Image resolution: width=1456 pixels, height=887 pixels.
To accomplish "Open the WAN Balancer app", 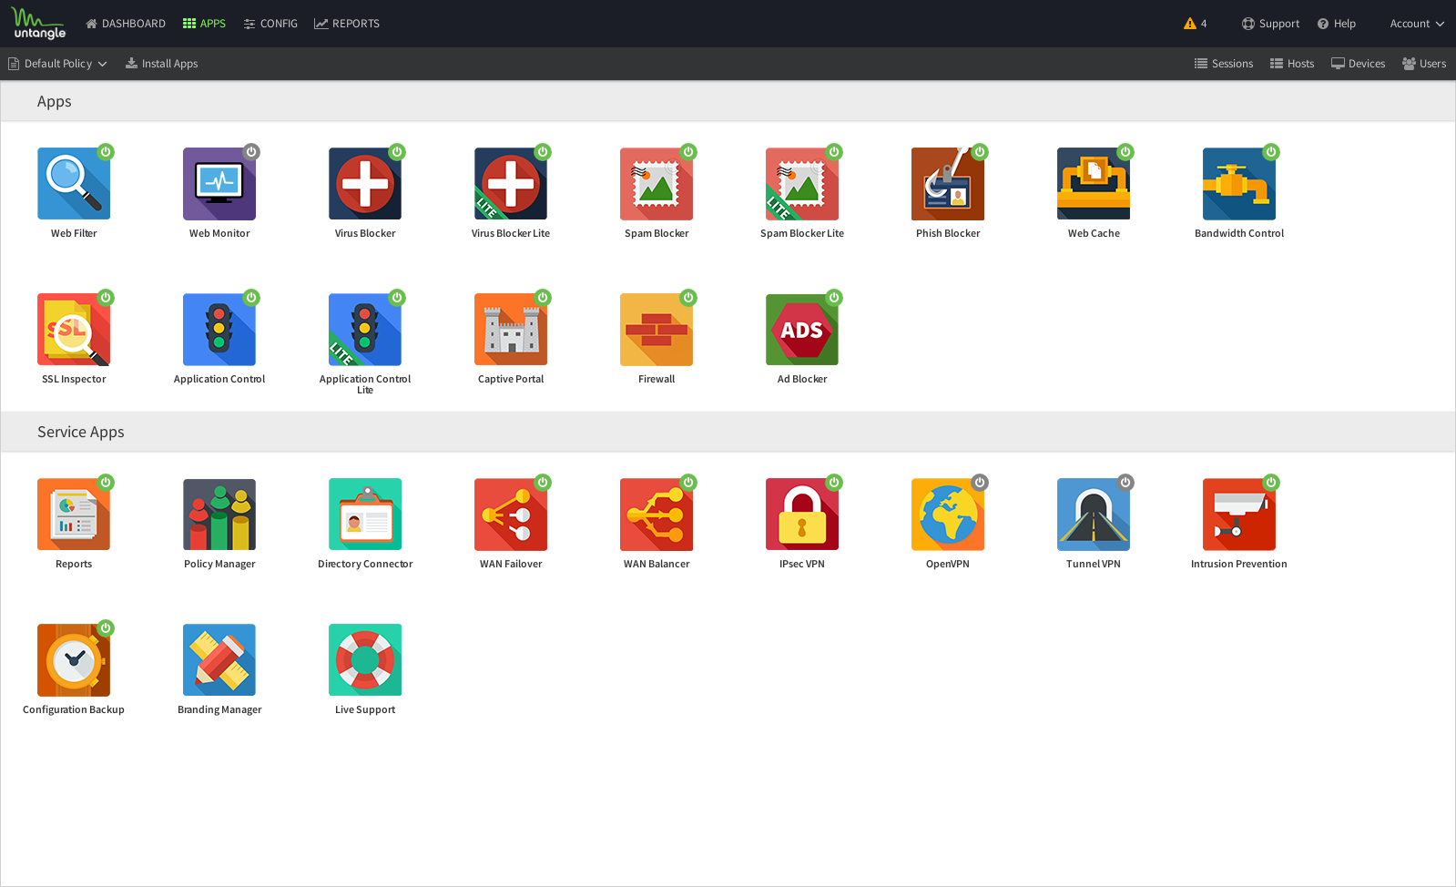I will 657,515.
